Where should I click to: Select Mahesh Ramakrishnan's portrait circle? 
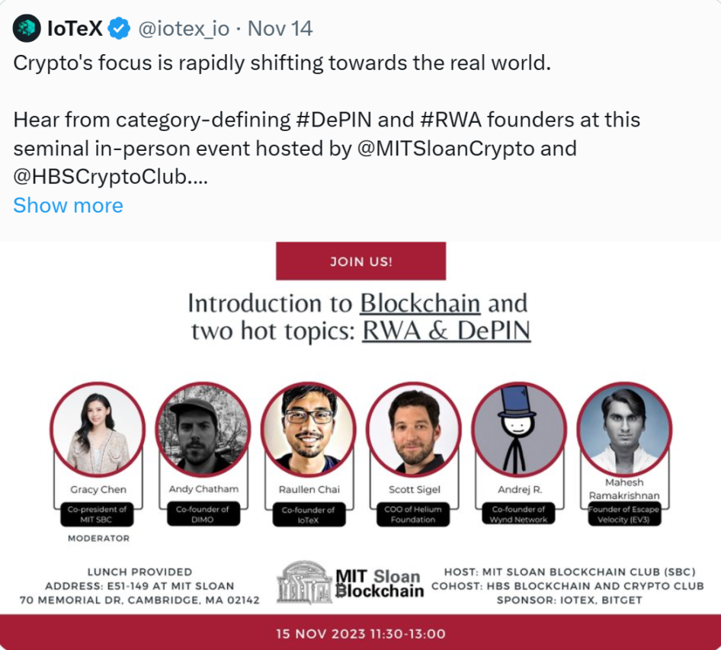(624, 430)
